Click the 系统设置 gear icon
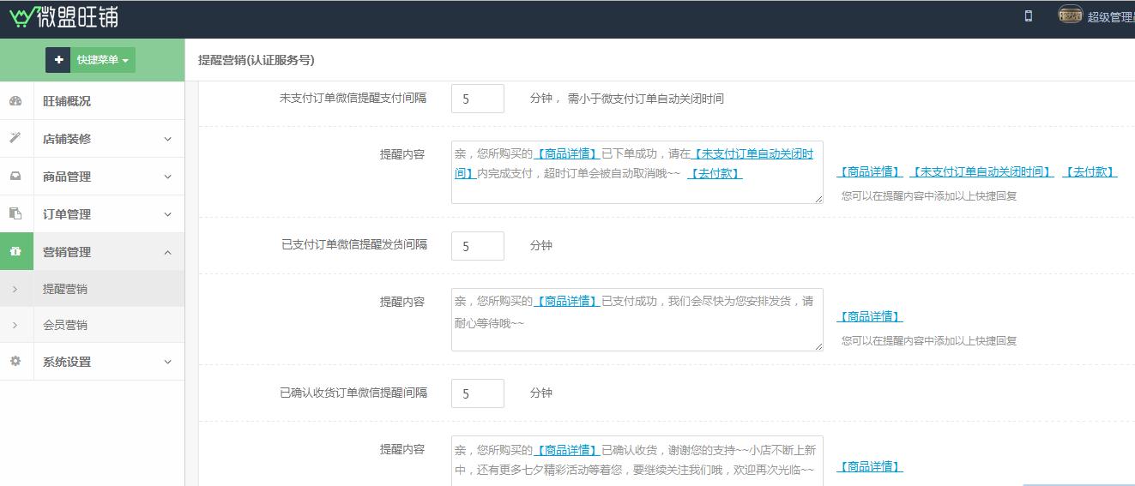Viewport: 1135px width, 486px height. (15, 362)
